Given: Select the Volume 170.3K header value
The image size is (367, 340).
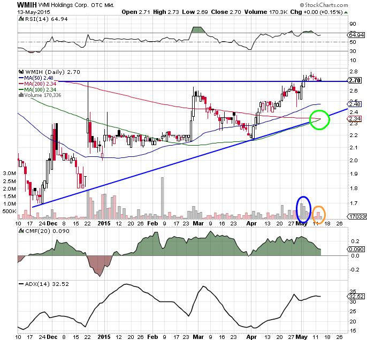Looking at the screenshot, I should point(266,12).
